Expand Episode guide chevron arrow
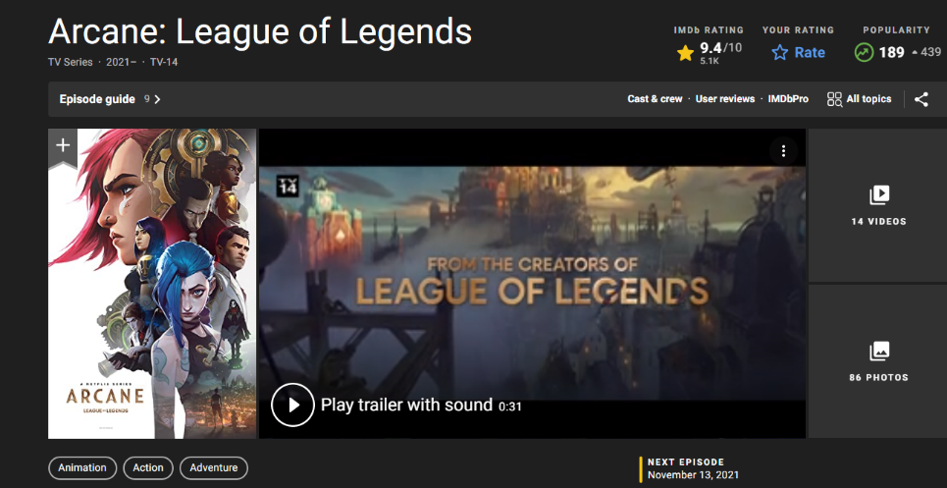Image resolution: width=947 pixels, height=488 pixels. pyautogui.click(x=158, y=99)
